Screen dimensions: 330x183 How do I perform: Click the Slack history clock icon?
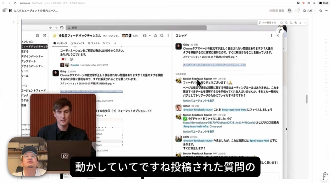point(62,28)
